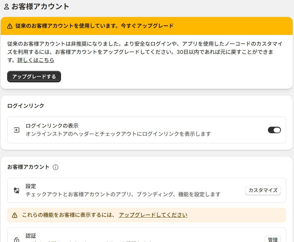Click the lock icon in the 認証 row

tap(16, 240)
